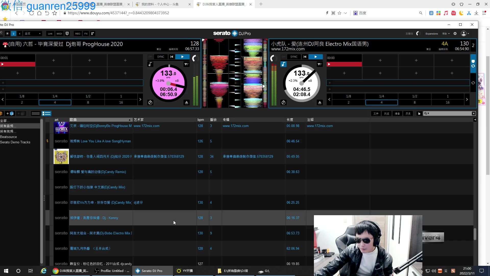Open the right deck tempo range arrow
490x276 pixels.
coord(320,64)
